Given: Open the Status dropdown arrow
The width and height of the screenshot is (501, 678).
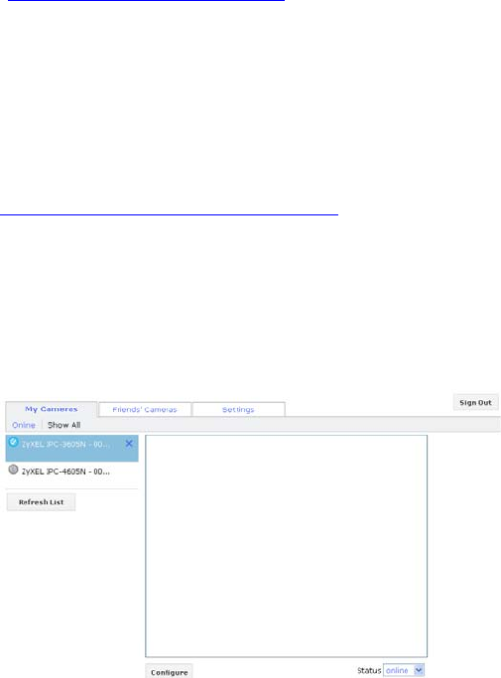Looking at the screenshot, I should tap(418, 670).
